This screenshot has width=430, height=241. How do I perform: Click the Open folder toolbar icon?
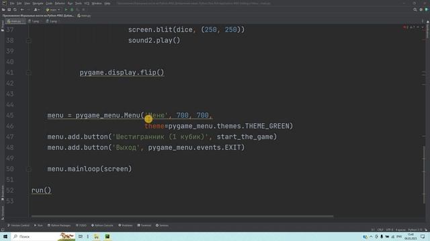[x=3, y=9]
